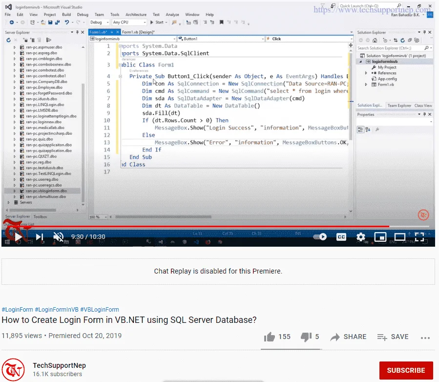Select ran-pc.CompanyDB.dbo connection
The width and height of the screenshot is (439, 382).
46,82
